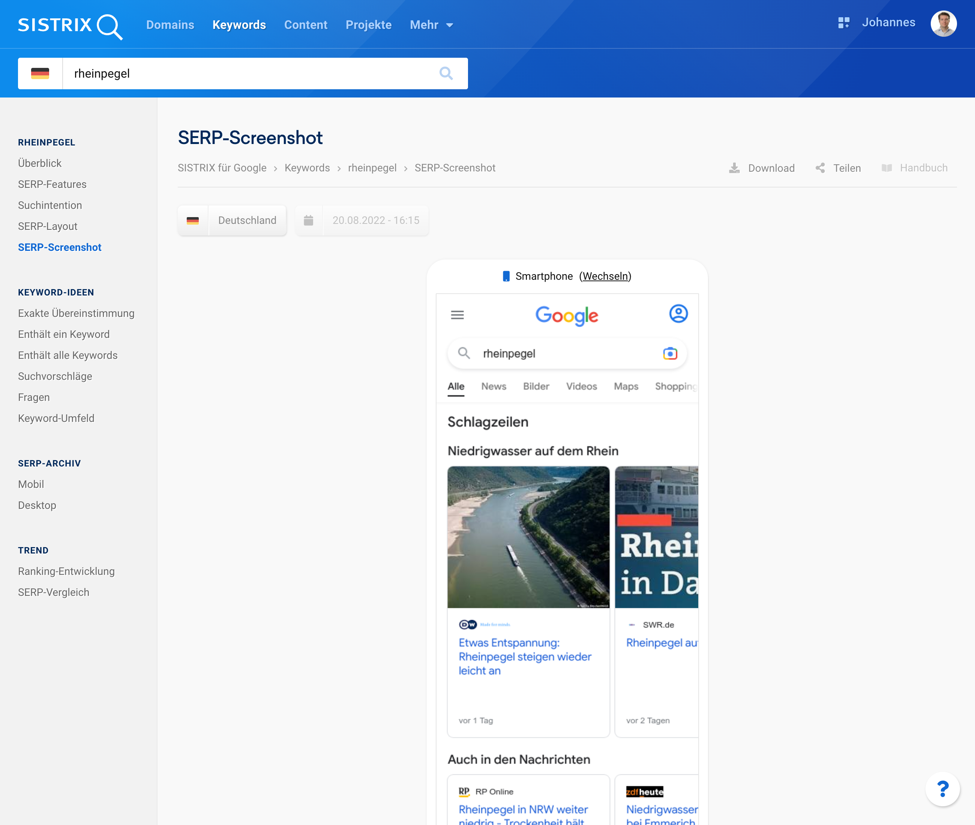Open the apps grid icon beside Johannes
The image size is (975, 825).
point(844,23)
